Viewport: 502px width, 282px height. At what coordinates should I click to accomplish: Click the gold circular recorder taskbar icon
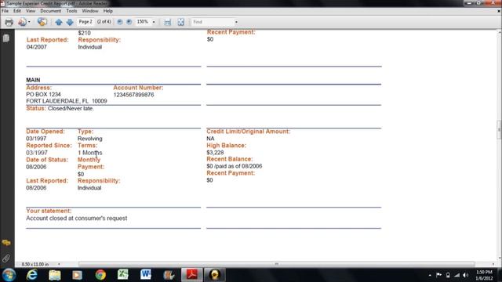click(x=214, y=275)
